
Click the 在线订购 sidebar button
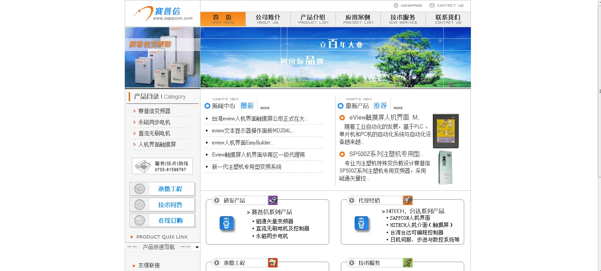(162, 220)
